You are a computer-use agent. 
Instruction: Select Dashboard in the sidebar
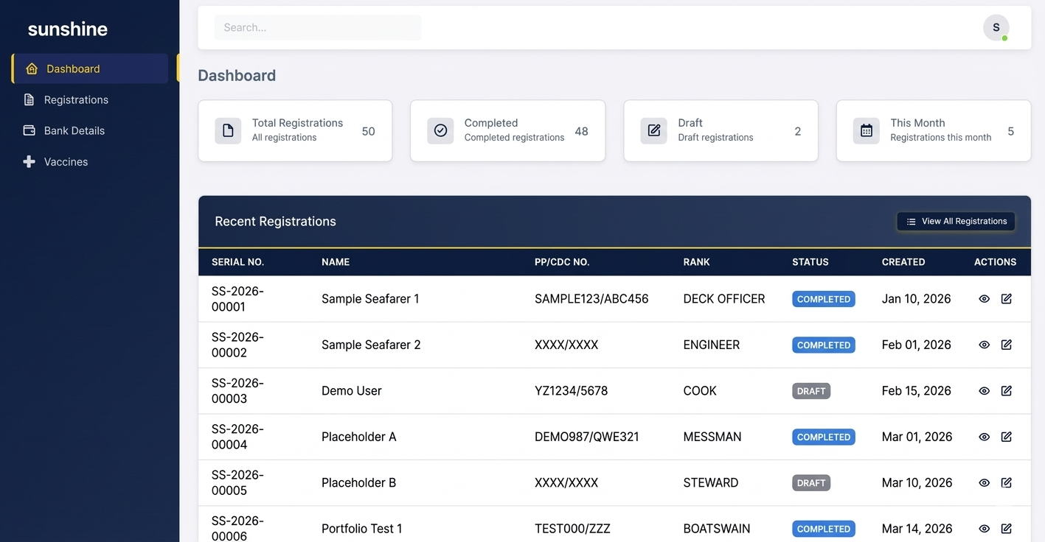(x=73, y=68)
